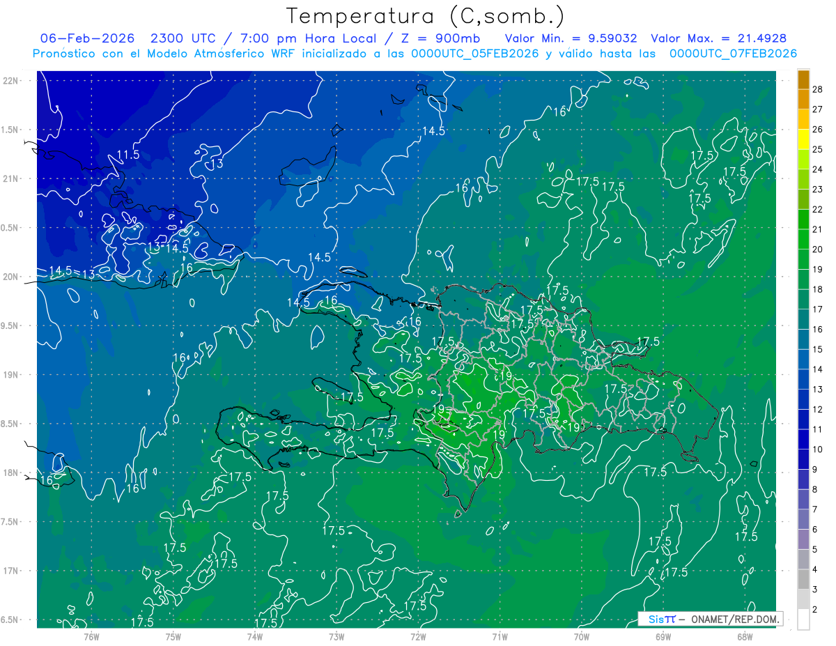Click the '75W' longitude label
This screenshot has width=836, height=646.
[173, 636]
